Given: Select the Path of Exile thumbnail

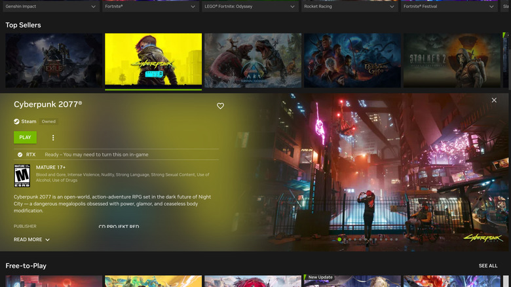Looking at the screenshot, I should (54, 61).
